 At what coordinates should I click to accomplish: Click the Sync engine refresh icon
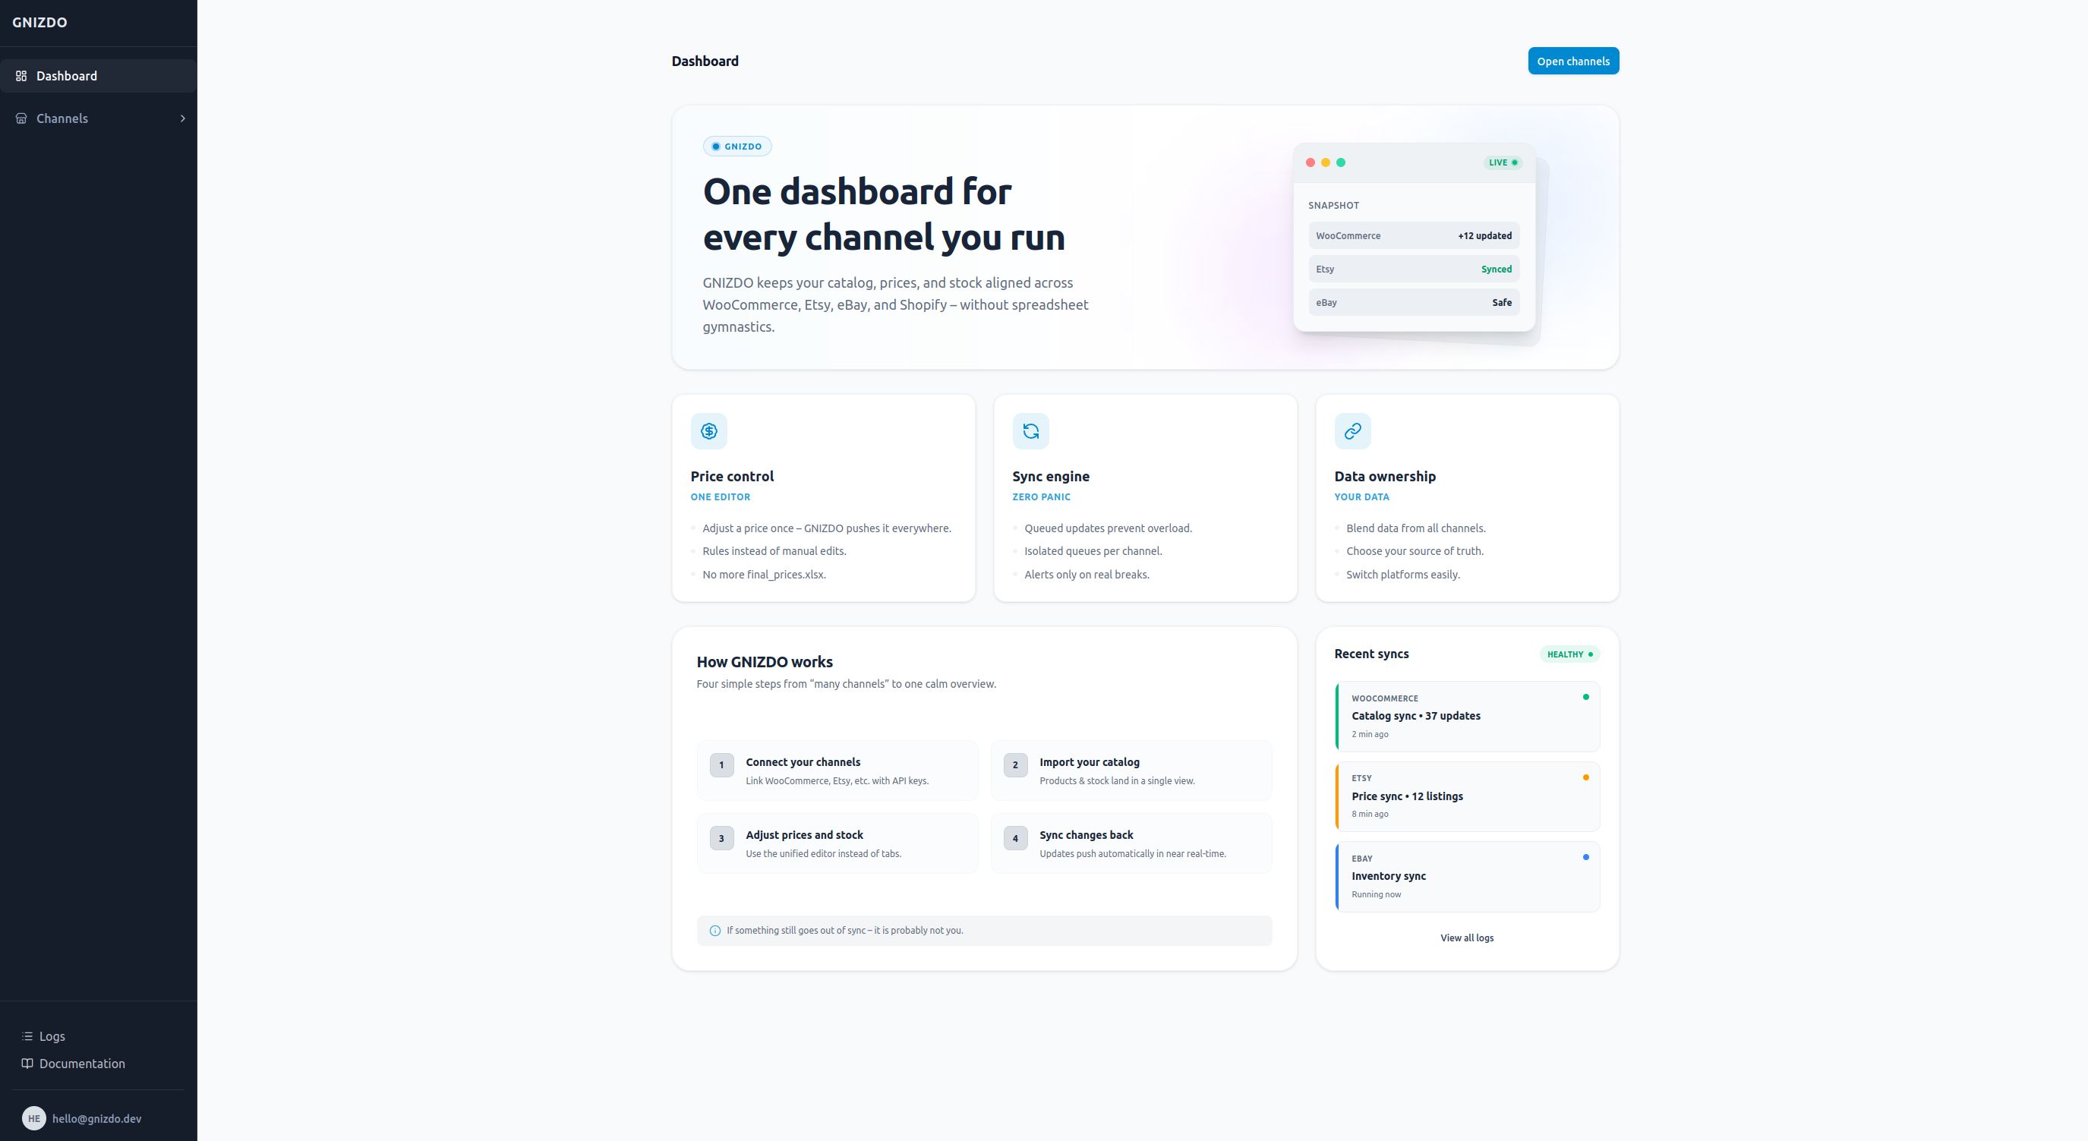tap(1030, 430)
